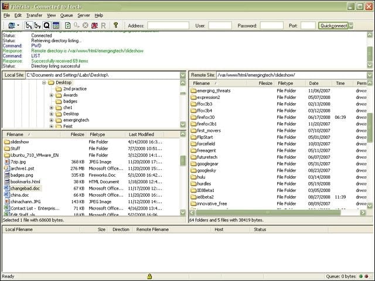This screenshot has width=375, height=281.
Task: Click local file list scrollbar down arrow
Action: pyautogui.click(x=183, y=213)
